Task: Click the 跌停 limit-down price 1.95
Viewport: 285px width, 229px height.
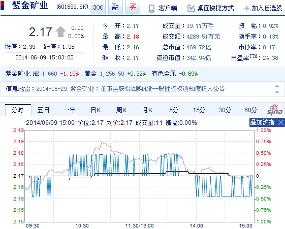Action: [69, 47]
